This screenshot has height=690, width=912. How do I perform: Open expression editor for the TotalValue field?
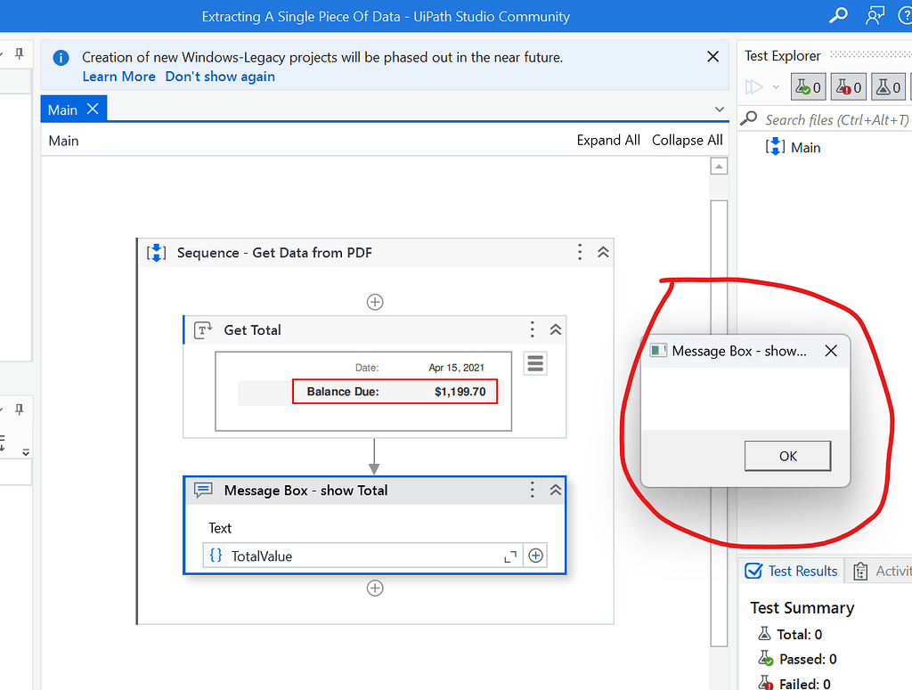(x=510, y=555)
